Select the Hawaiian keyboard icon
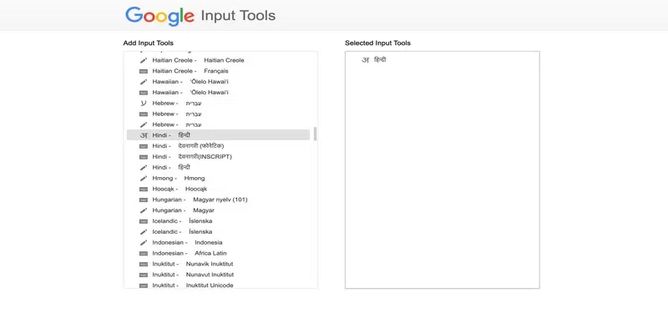Screen dimensions: 668x334 (x=144, y=93)
